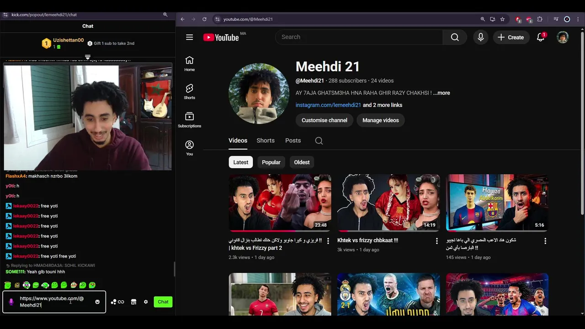Image resolution: width=585 pixels, height=329 pixels.
Task: Click the YouTube search magnifier button
Action: click(455, 37)
